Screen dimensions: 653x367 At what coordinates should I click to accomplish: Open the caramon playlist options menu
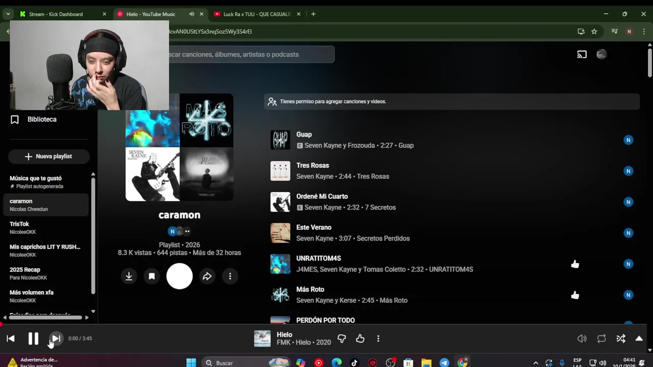(x=230, y=276)
